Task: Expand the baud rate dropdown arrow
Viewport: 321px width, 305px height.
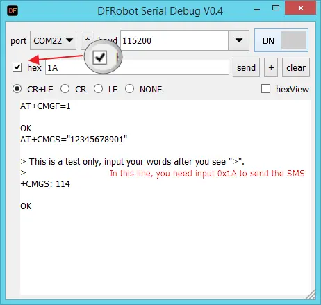Action: pyautogui.click(x=239, y=40)
